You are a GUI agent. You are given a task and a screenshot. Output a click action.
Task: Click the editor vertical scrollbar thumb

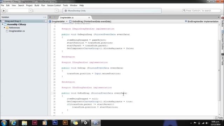point(219,70)
